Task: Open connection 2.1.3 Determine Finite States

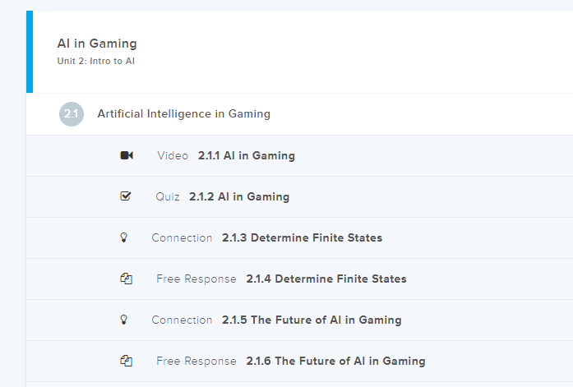Action: pos(302,237)
